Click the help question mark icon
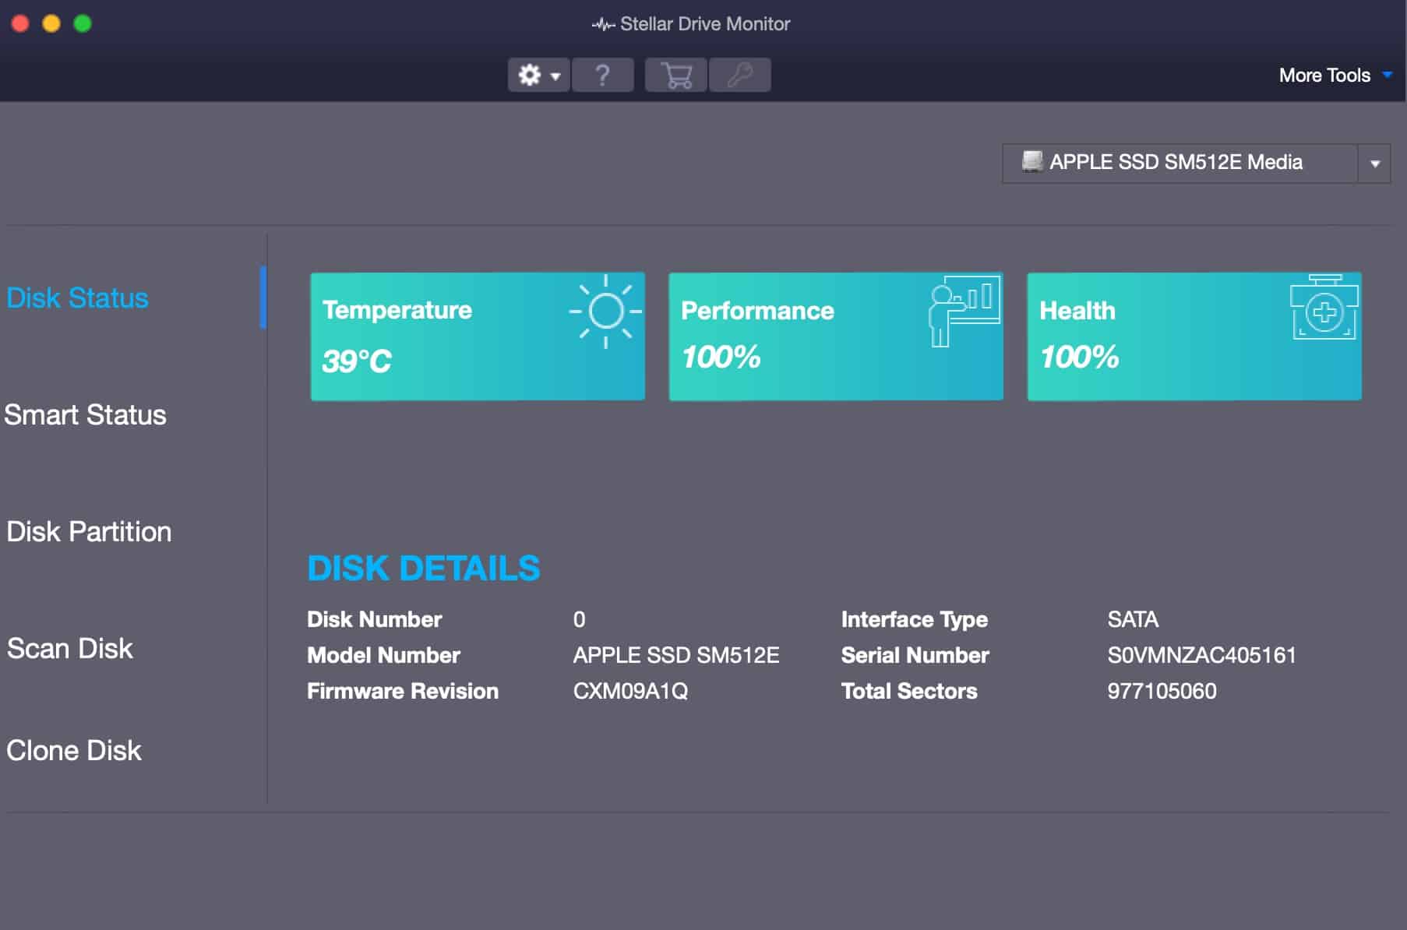This screenshot has width=1407, height=930. pos(604,75)
